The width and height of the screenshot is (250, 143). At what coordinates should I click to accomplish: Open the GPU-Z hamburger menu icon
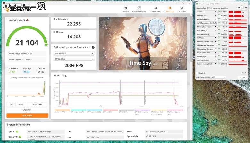tap(246, 8)
